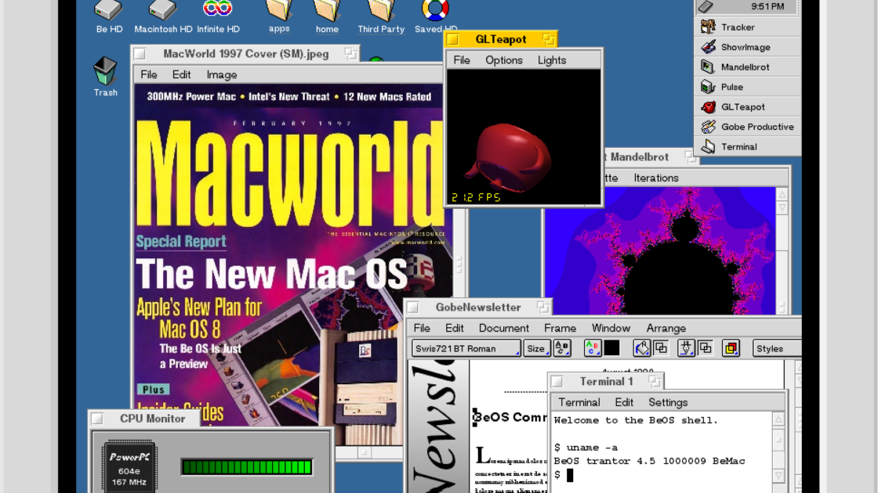Click the Terminal 1 window title tab
878x493 pixels.
pos(606,382)
